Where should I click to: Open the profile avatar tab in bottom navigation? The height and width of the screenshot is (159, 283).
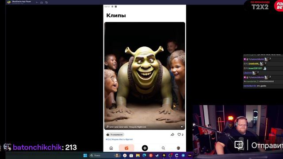(x=178, y=148)
